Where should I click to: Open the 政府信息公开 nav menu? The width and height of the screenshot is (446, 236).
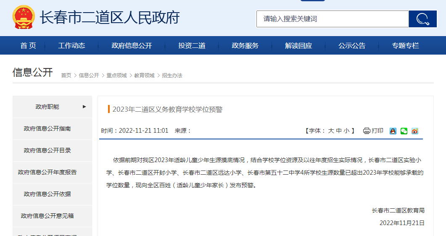click(132, 45)
